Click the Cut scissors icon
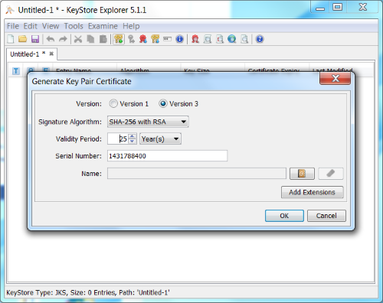The height and width of the screenshot is (303, 383). pos(78,39)
